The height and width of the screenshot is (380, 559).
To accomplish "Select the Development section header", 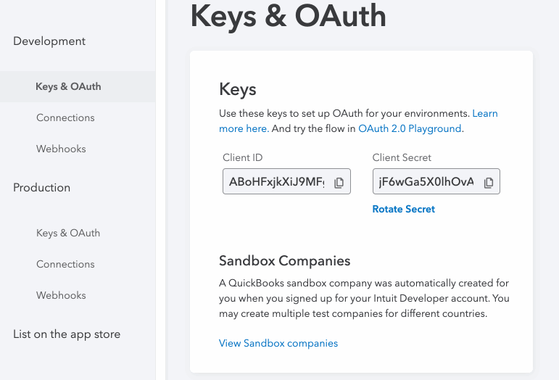I will point(49,41).
